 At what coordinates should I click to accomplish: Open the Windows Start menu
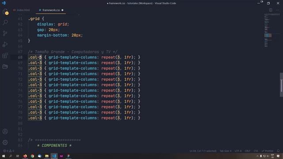(x=4, y=156)
